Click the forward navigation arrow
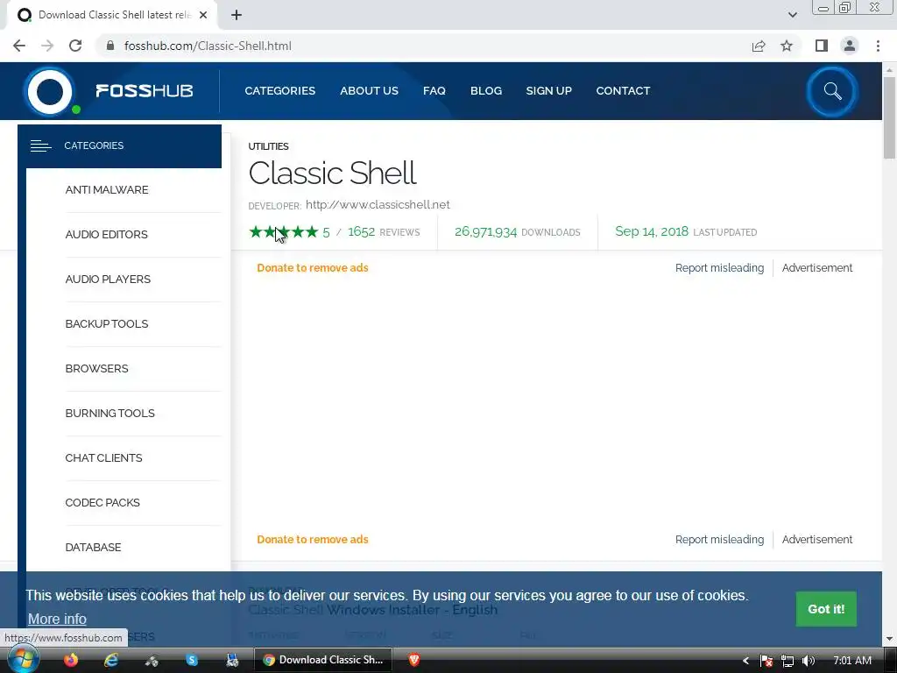The image size is (897, 673). (47, 46)
